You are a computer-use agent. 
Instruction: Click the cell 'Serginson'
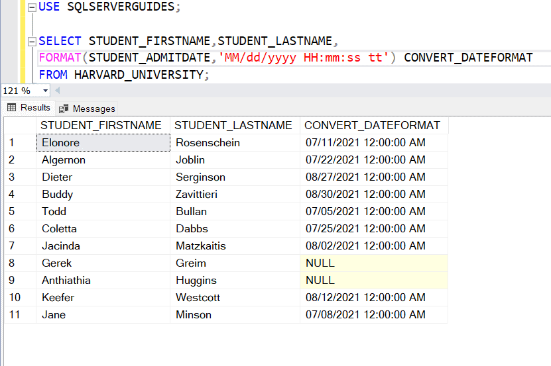[x=235, y=177]
